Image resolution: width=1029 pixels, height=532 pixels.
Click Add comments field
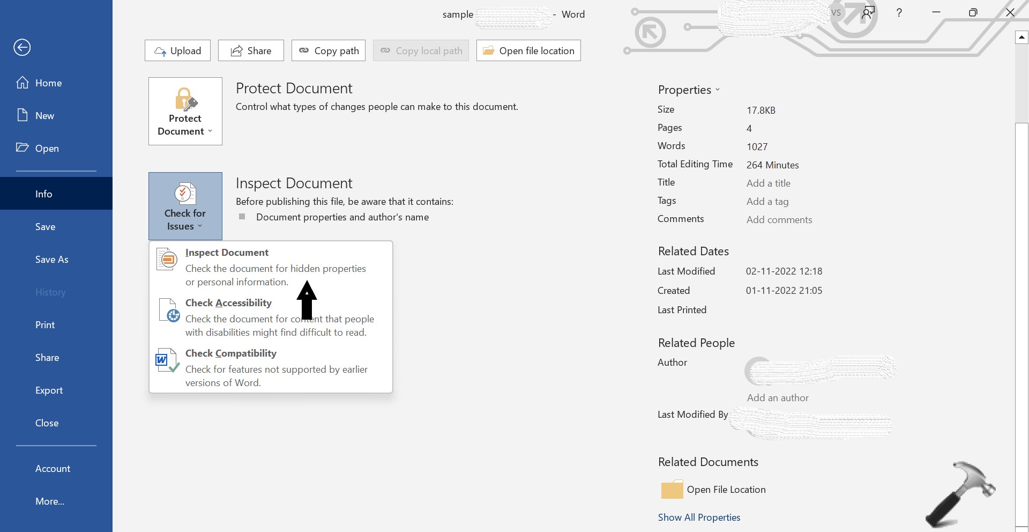tap(779, 219)
